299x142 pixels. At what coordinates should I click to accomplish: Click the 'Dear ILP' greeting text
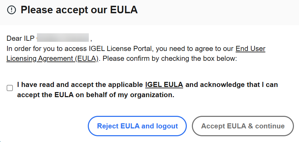coord(20,38)
